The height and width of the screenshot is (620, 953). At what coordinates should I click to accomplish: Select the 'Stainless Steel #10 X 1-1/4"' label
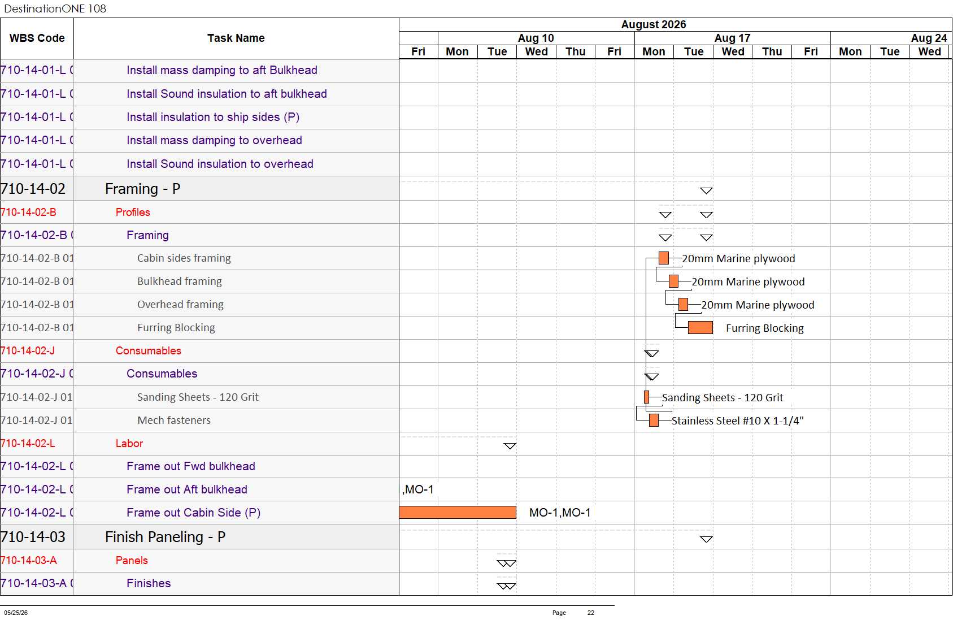(738, 421)
